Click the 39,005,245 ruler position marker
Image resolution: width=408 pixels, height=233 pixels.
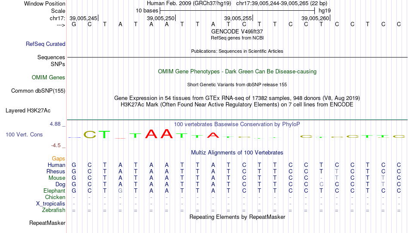click(x=83, y=18)
